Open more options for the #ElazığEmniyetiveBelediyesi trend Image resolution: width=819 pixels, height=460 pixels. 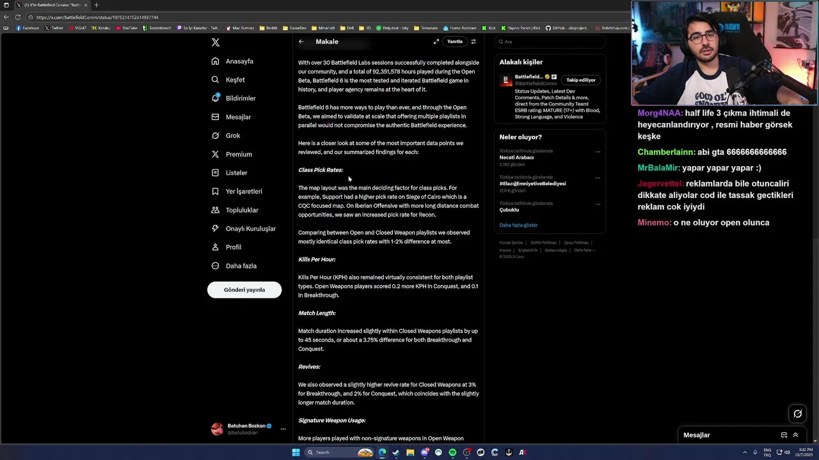click(598, 178)
